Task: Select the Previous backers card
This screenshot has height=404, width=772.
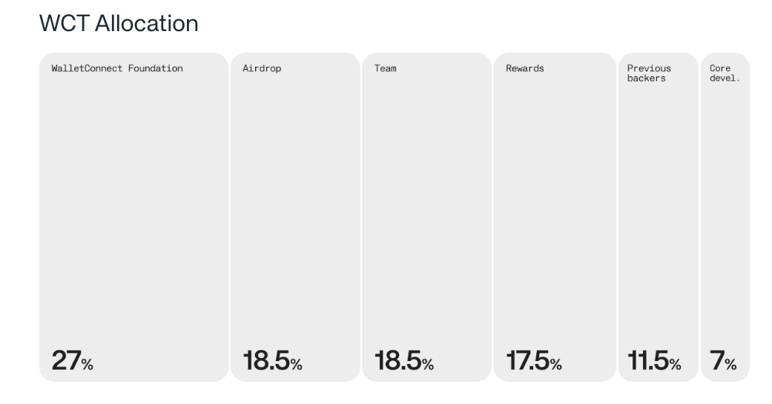Action: 659,217
